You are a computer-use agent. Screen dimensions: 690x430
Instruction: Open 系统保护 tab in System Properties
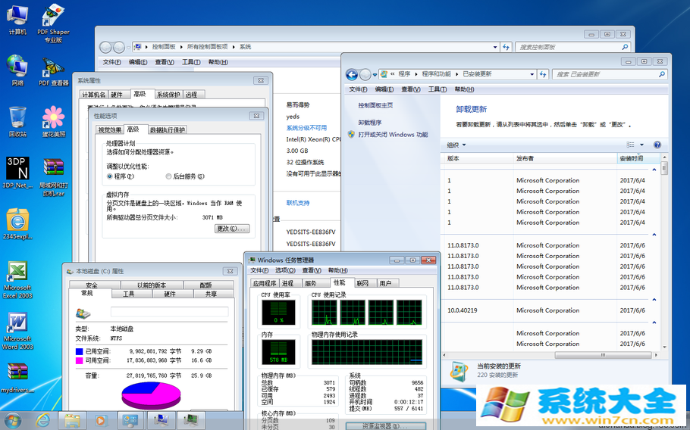click(x=168, y=95)
